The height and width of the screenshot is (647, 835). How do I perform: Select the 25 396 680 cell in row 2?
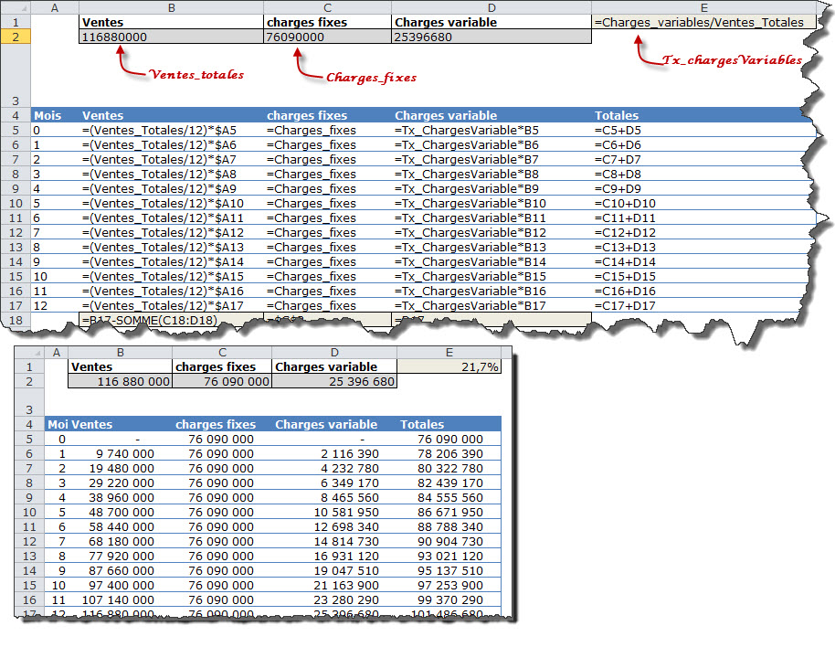[334, 381]
